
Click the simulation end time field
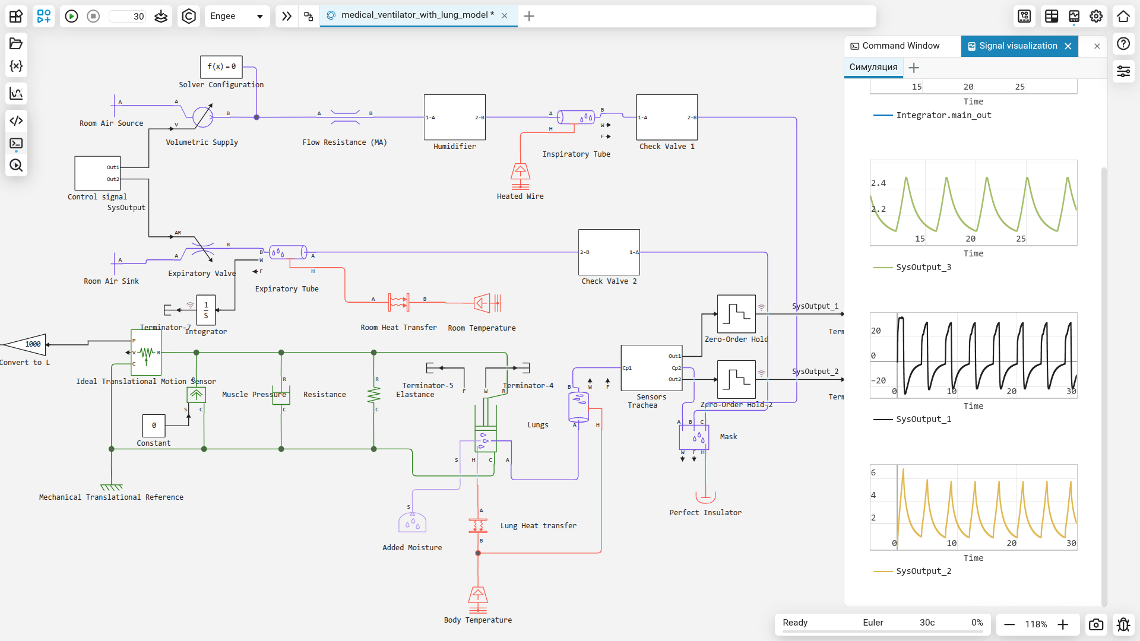pyautogui.click(x=129, y=16)
